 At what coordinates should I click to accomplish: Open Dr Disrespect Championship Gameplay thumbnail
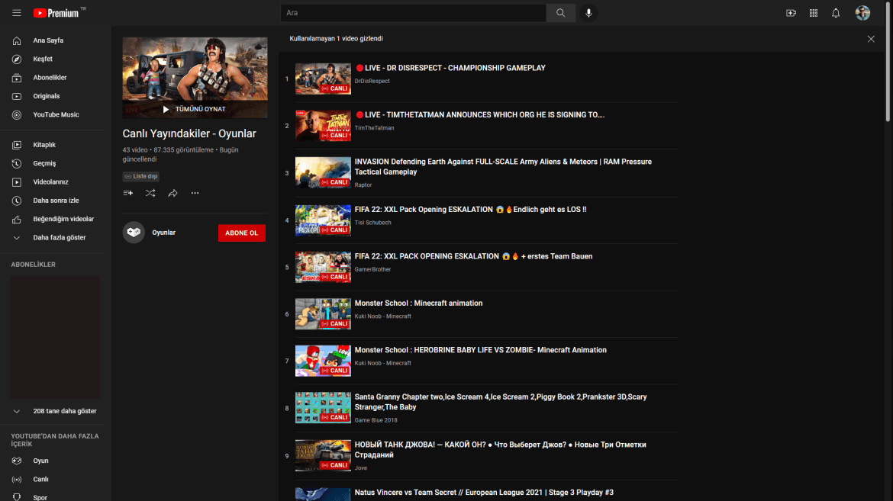[323, 79]
